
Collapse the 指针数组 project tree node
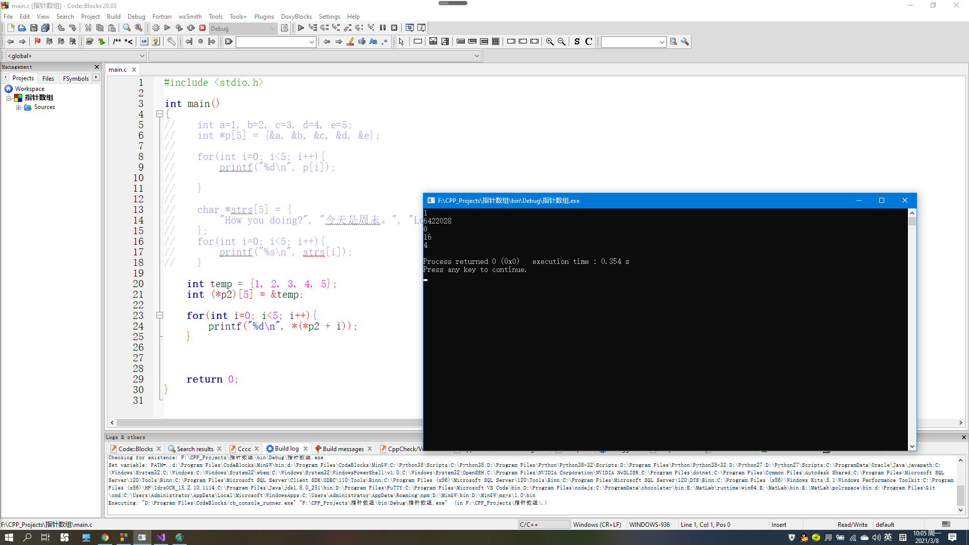coord(9,98)
